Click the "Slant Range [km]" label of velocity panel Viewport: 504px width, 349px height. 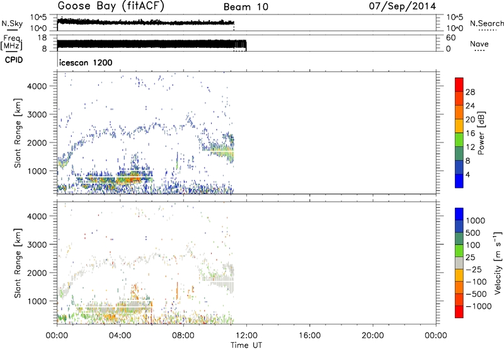click(18, 263)
